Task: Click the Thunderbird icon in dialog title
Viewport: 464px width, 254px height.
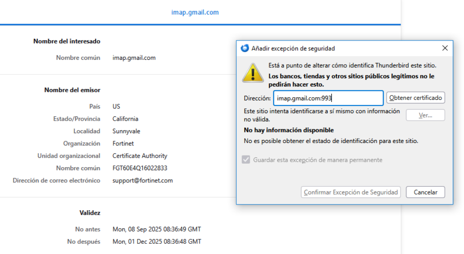Action: [x=245, y=48]
